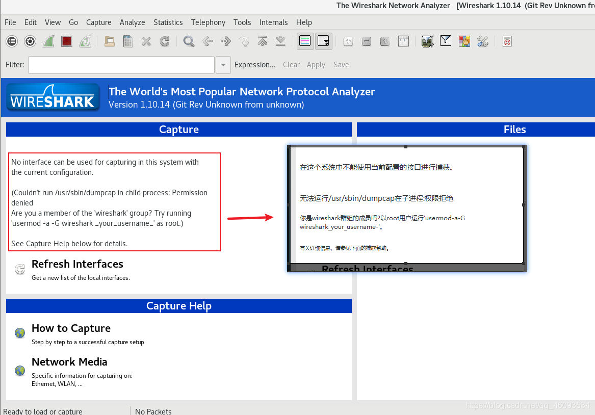Edit display filter funnel icon
595x415 pixels.
point(446,41)
